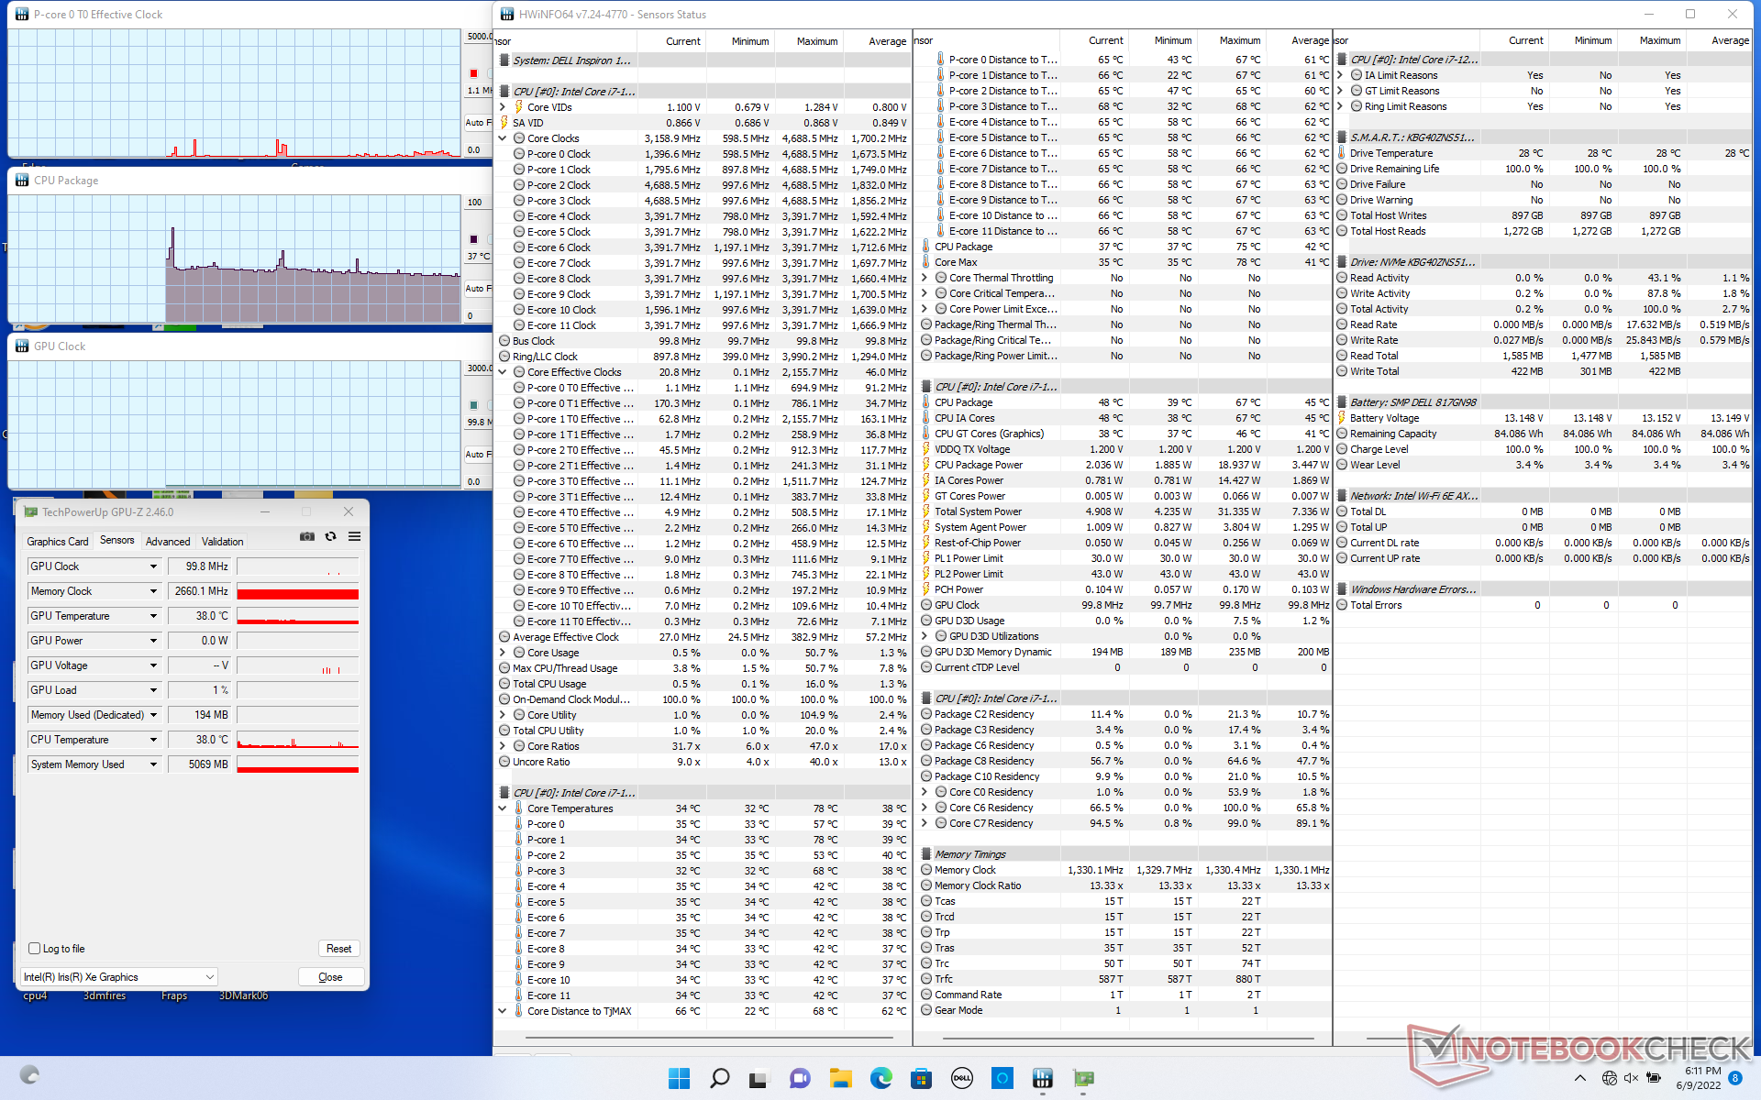The height and width of the screenshot is (1100, 1761).
Task: Collapse the Core Clocks tree node
Action: point(503,138)
